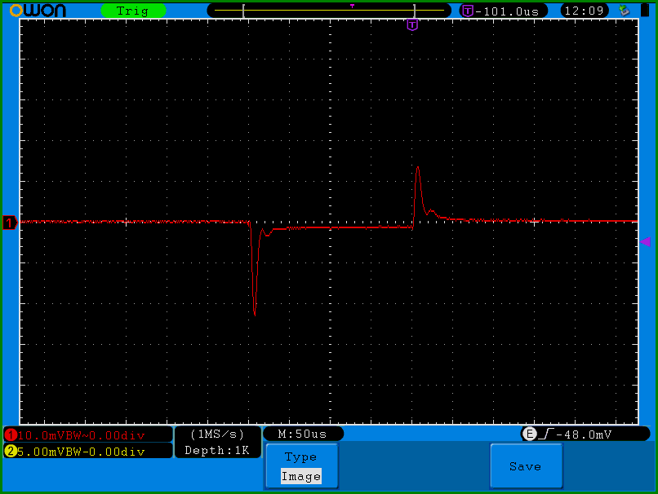Click the Save button

pos(526,466)
